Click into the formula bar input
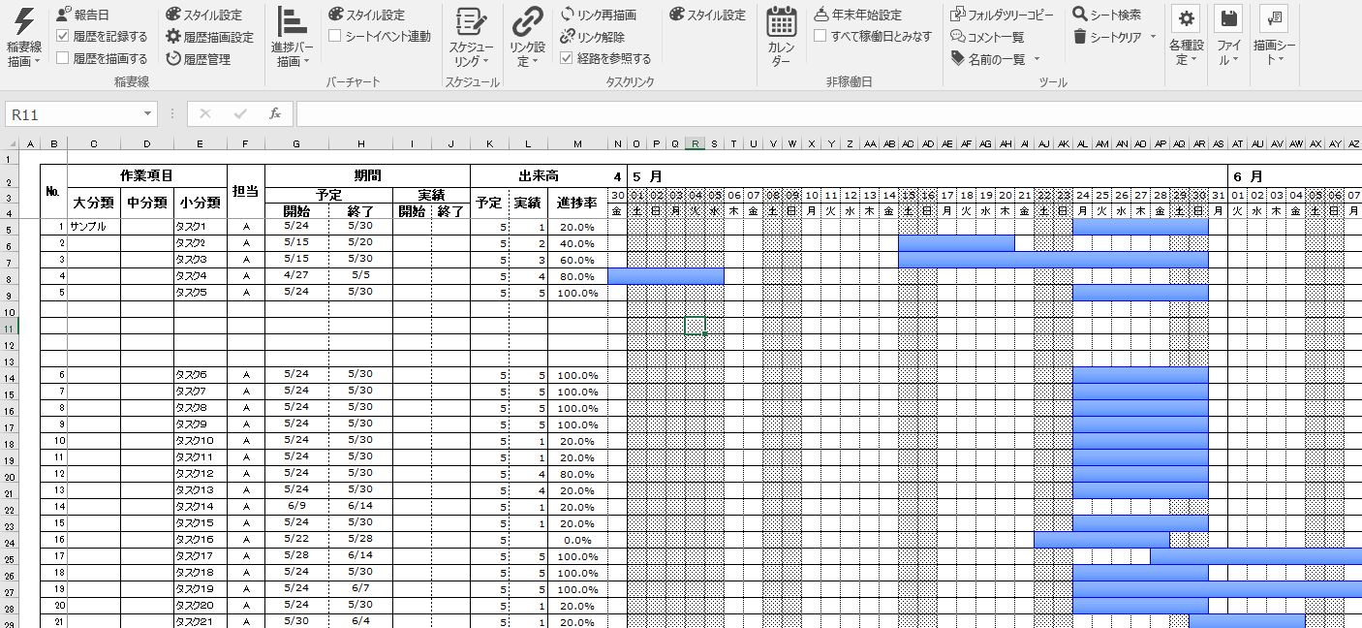Image resolution: width=1362 pixels, height=628 pixels. point(827,114)
